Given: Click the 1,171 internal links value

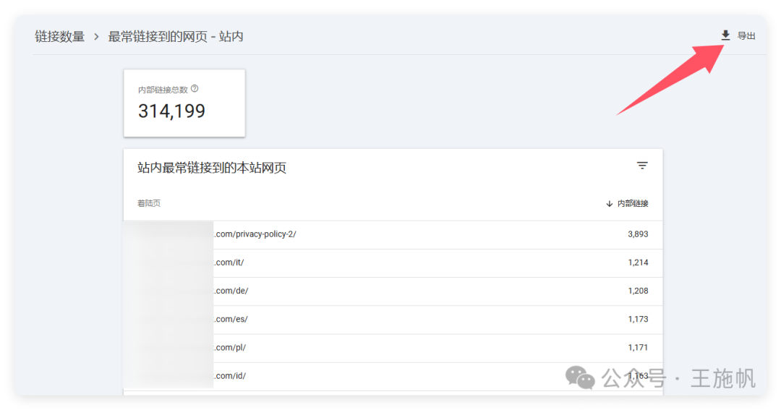Looking at the screenshot, I should pyautogui.click(x=638, y=348).
